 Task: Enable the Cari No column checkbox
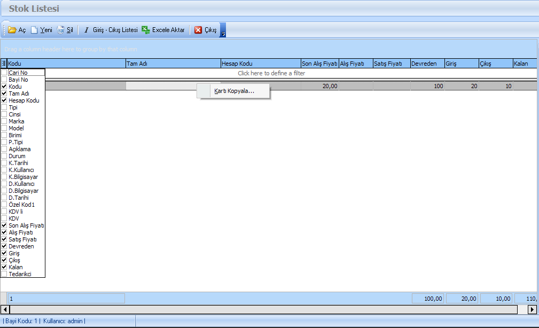coord(4,73)
